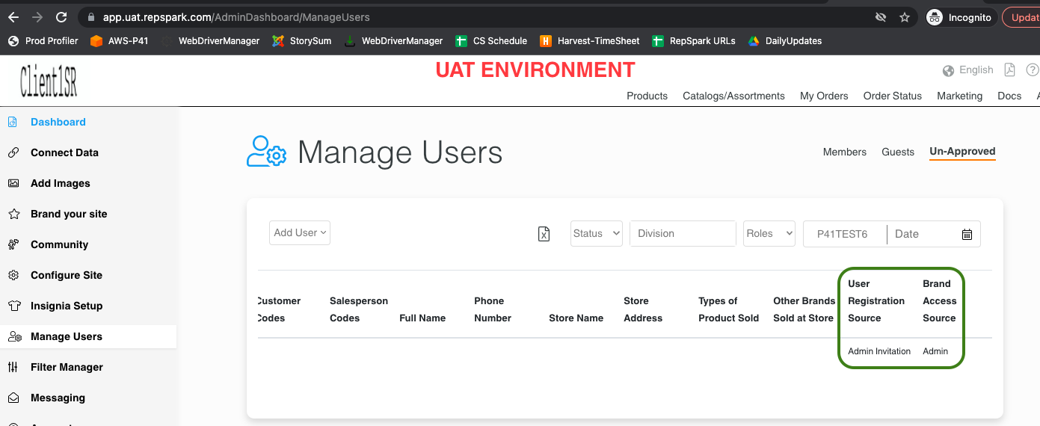The height and width of the screenshot is (426, 1040).
Task: Open the Status filter dropdown
Action: click(597, 233)
